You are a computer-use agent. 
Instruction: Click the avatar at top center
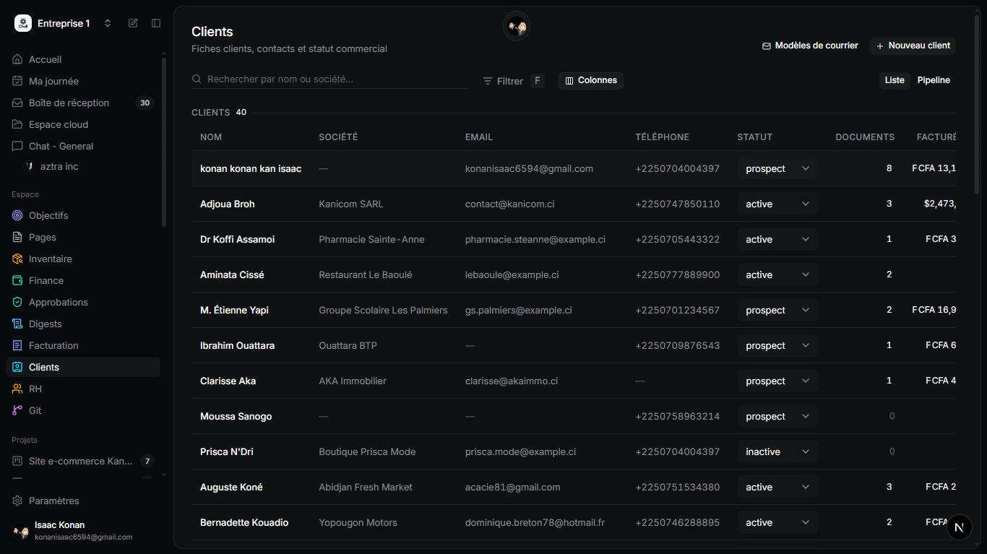[517, 27]
